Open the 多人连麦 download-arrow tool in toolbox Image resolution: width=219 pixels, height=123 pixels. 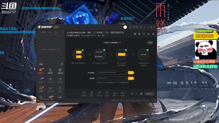click(50, 80)
